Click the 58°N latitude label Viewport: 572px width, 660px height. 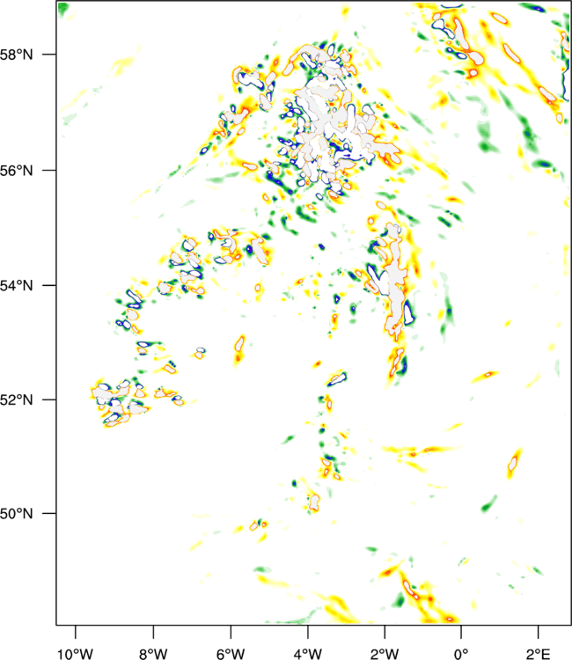tap(16, 55)
